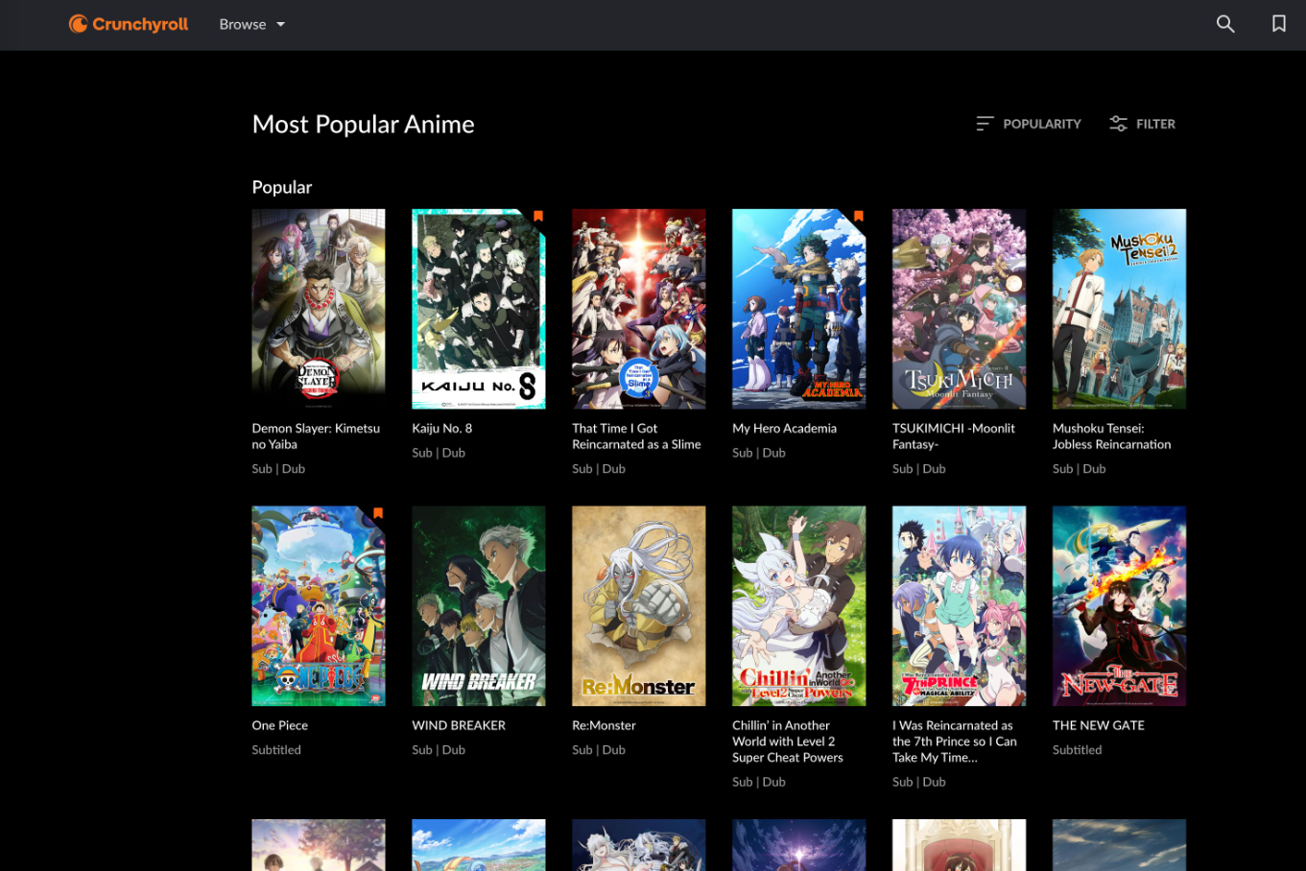The height and width of the screenshot is (871, 1306).
Task: Open Re:Monster poster
Action: [639, 606]
